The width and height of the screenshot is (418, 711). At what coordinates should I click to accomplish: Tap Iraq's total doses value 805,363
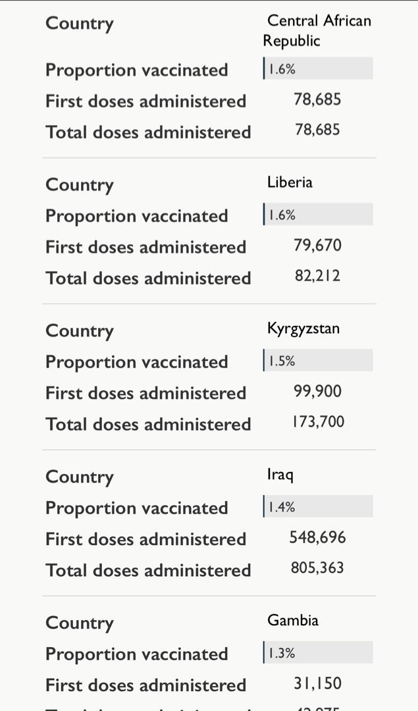click(x=317, y=567)
